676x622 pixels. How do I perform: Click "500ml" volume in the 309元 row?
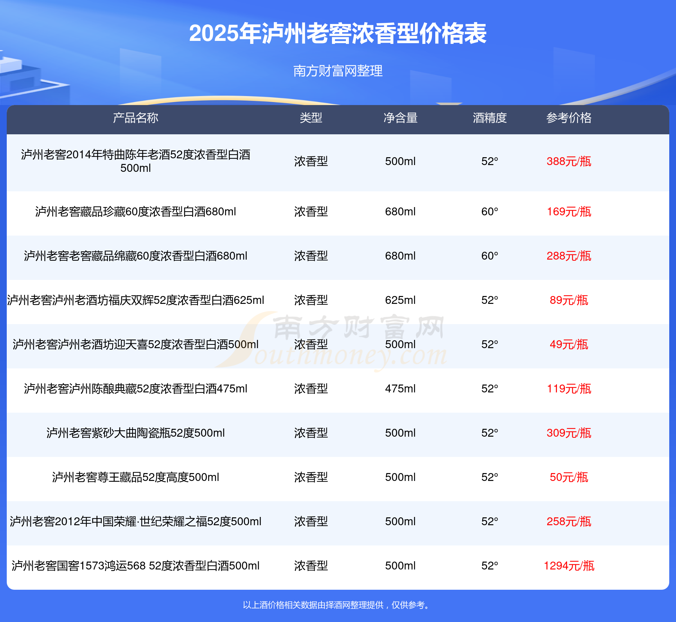click(400, 433)
